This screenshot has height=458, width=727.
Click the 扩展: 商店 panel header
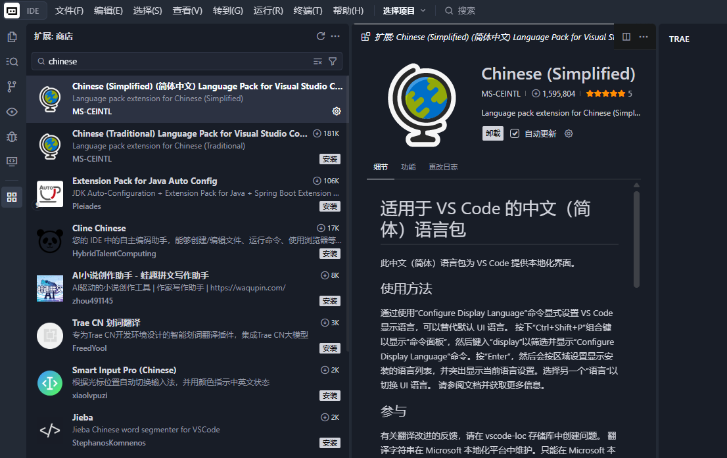coord(53,37)
